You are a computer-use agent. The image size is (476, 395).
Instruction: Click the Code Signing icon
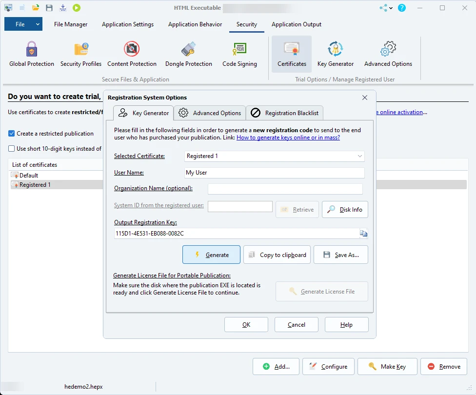pos(239,54)
